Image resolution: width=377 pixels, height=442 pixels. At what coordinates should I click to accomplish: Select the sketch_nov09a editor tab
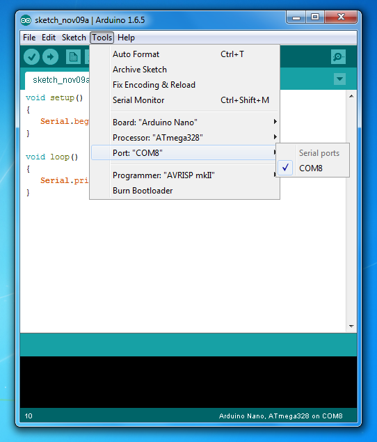point(58,80)
